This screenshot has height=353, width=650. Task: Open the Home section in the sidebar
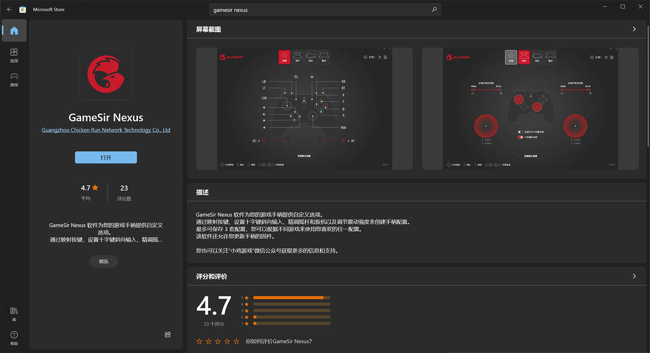coord(14,30)
